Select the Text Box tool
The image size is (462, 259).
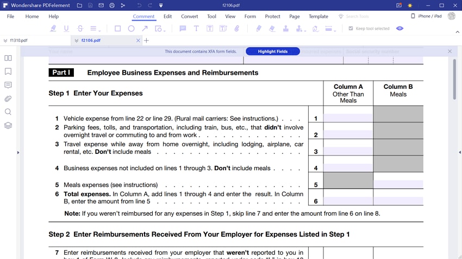(210, 29)
